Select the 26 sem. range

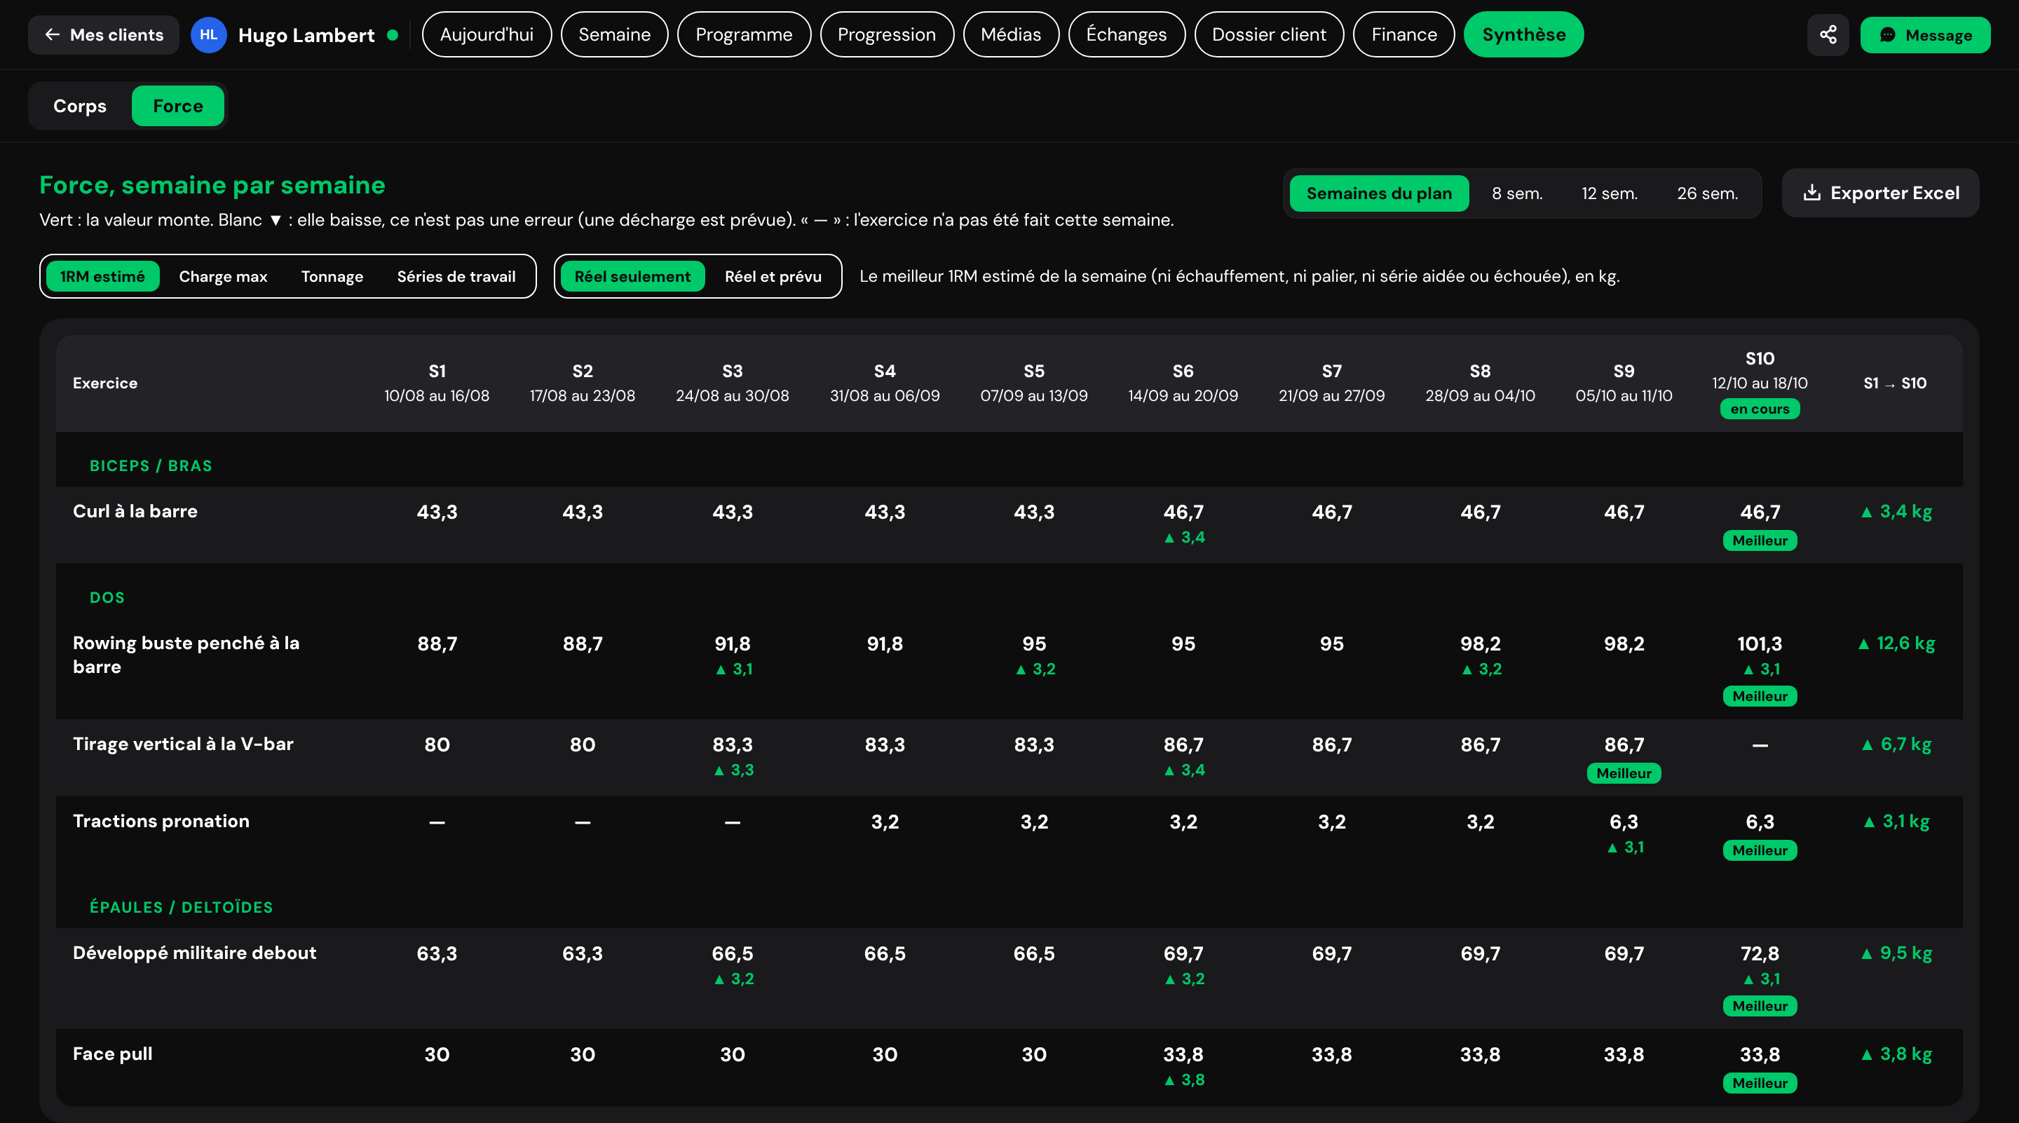coord(1707,193)
